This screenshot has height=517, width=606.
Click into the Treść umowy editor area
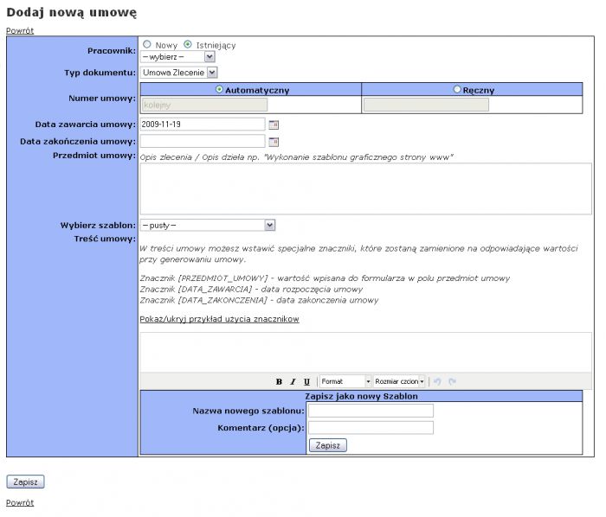[365, 352]
